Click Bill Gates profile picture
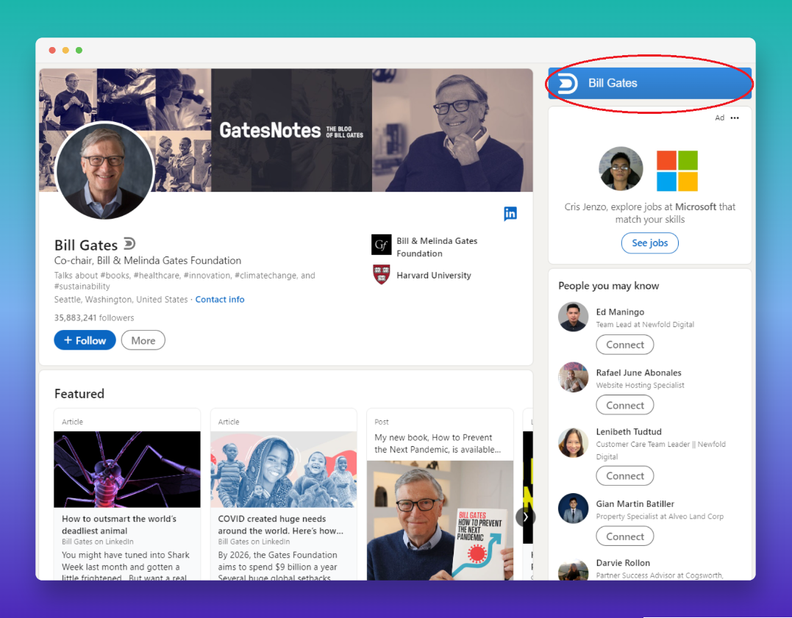792x618 pixels. coord(104,170)
